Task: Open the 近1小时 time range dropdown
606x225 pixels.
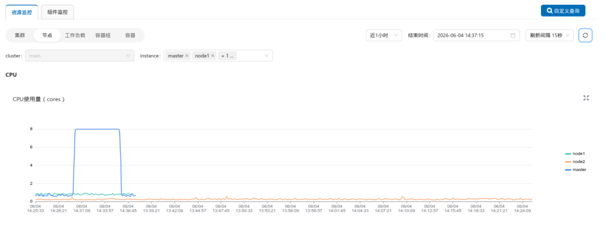Action: tap(383, 35)
